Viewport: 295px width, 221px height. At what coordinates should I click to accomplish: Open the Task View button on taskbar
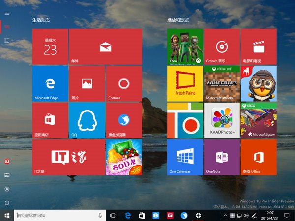pos(113,215)
